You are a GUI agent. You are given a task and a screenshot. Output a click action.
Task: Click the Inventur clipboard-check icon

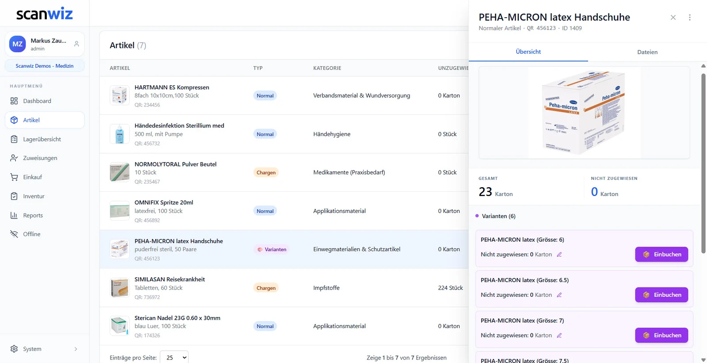14,196
